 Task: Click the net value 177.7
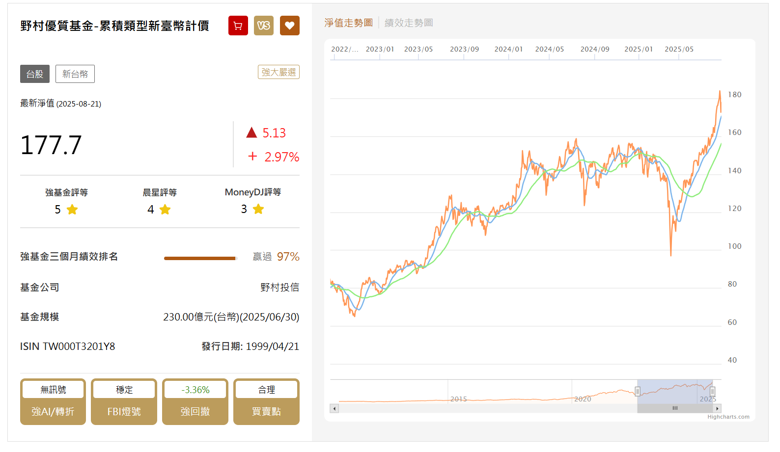point(51,145)
